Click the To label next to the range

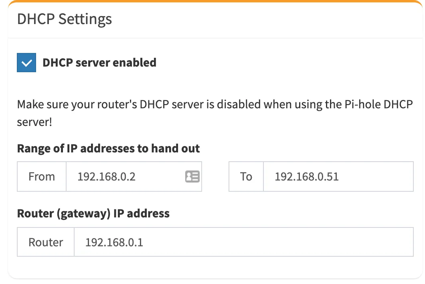tap(246, 176)
